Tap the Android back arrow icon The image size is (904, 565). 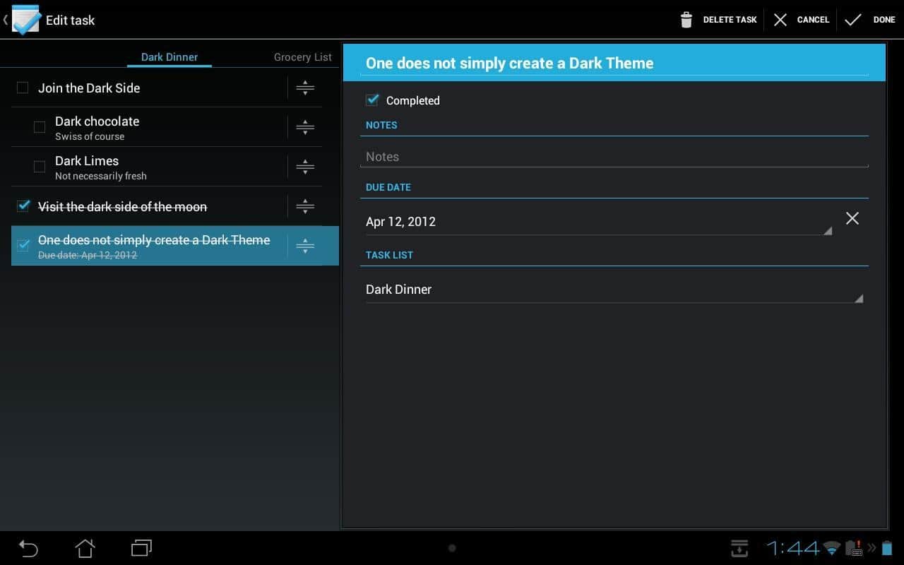click(x=28, y=548)
